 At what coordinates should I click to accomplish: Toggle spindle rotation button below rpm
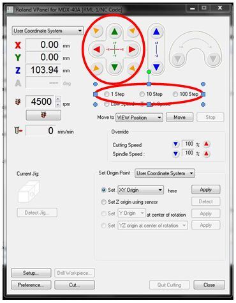(43, 115)
